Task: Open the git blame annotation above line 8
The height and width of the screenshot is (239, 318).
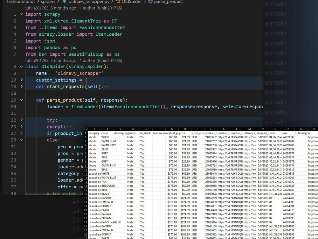Action: coord(74,61)
